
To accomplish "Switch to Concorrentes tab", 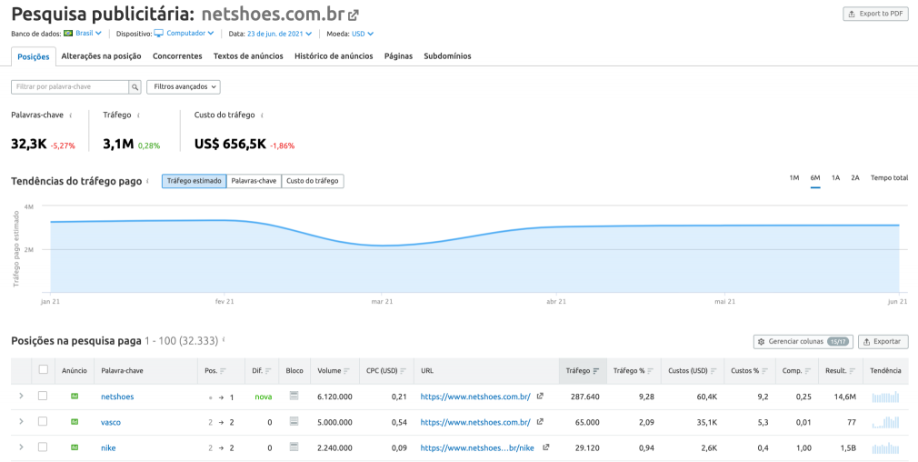I will 177,56.
